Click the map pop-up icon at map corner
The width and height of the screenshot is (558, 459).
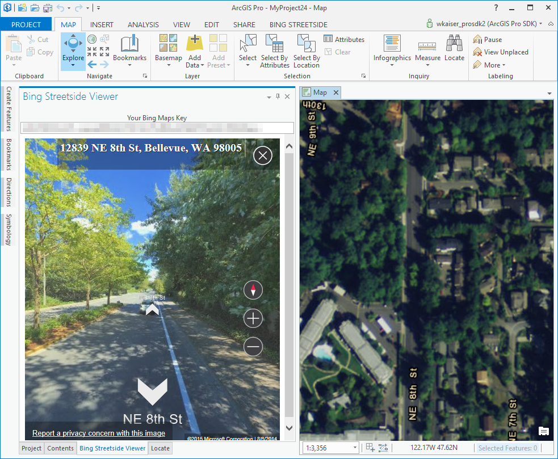coord(543,431)
